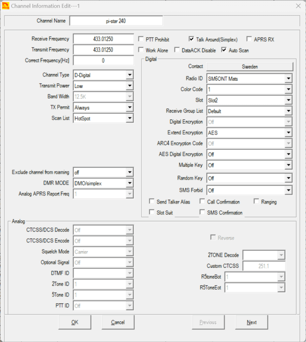Click the Receive Frequency input field
The width and height of the screenshot is (306, 342).
(x=103, y=39)
